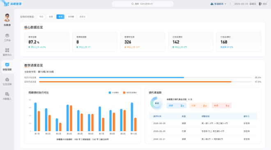Select the 本周 time filter
271x150 pixels.
pos(51,17)
